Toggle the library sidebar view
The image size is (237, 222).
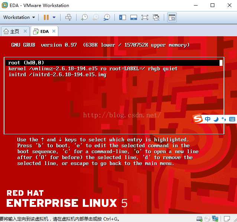[x=123, y=17]
